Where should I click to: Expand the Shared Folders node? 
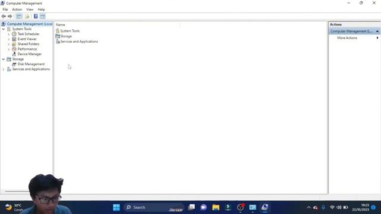coord(9,44)
